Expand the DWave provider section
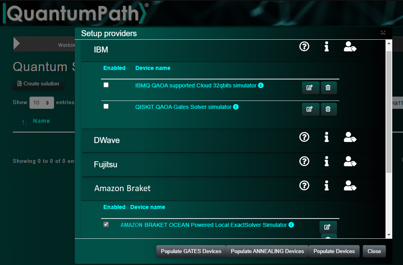This screenshot has width=403, height=265. click(x=107, y=140)
